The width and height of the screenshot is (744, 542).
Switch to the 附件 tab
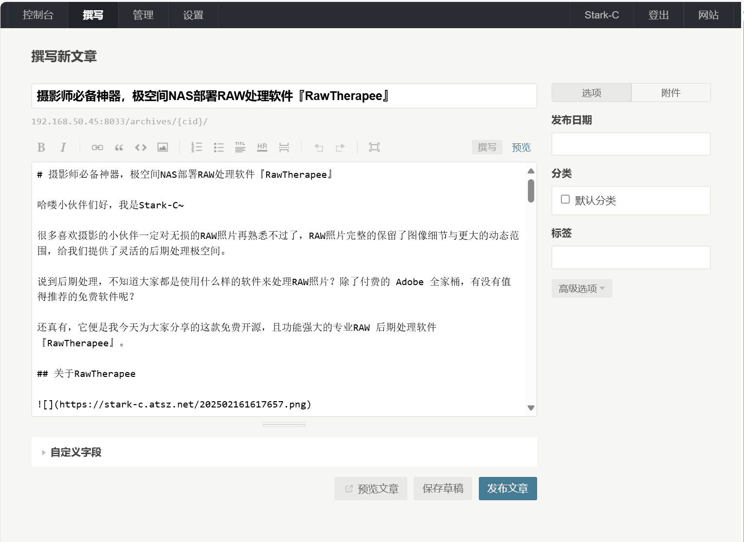pos(671,93)
